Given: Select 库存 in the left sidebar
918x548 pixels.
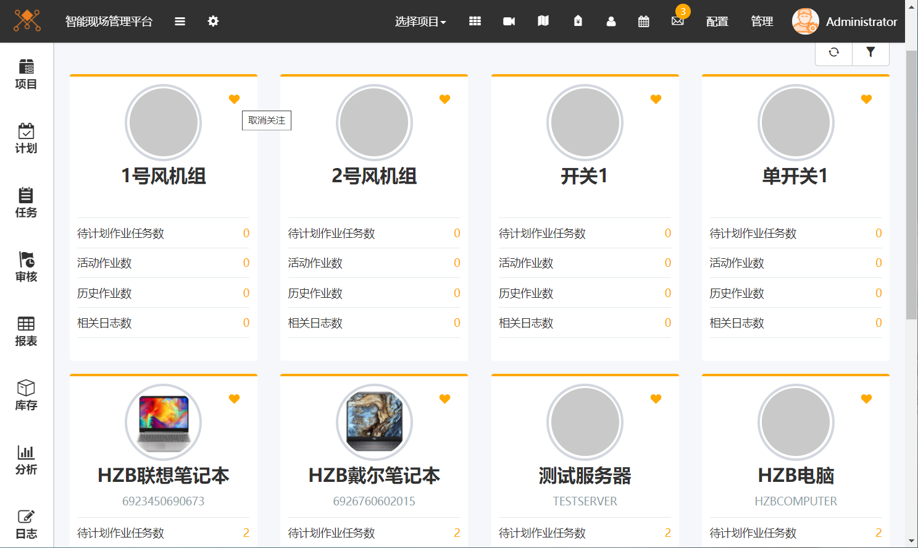Looking at the screenshot, I should point(26,395).
